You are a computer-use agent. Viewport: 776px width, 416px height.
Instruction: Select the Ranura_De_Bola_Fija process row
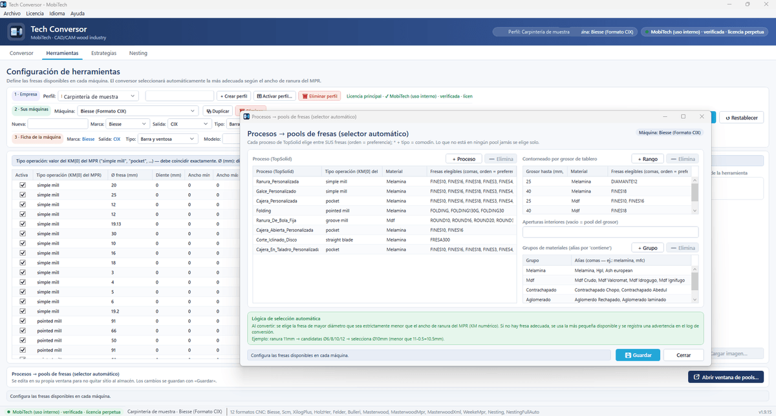point(386,220)
